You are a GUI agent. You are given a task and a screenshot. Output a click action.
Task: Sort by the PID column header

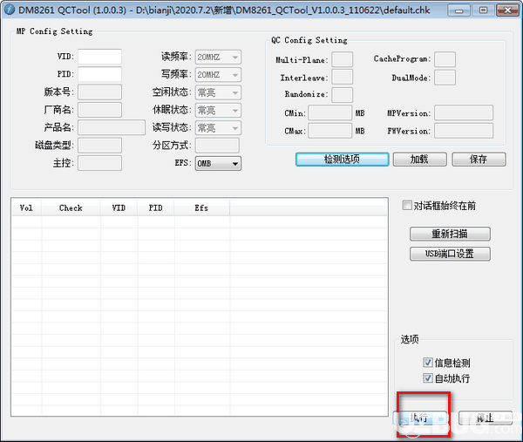pos(155,207)
